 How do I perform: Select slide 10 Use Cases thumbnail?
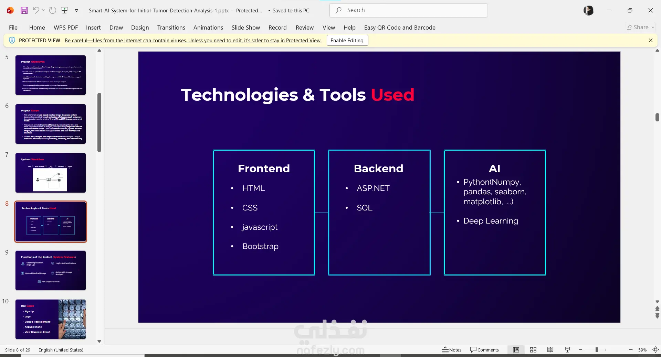coord(51,319)
